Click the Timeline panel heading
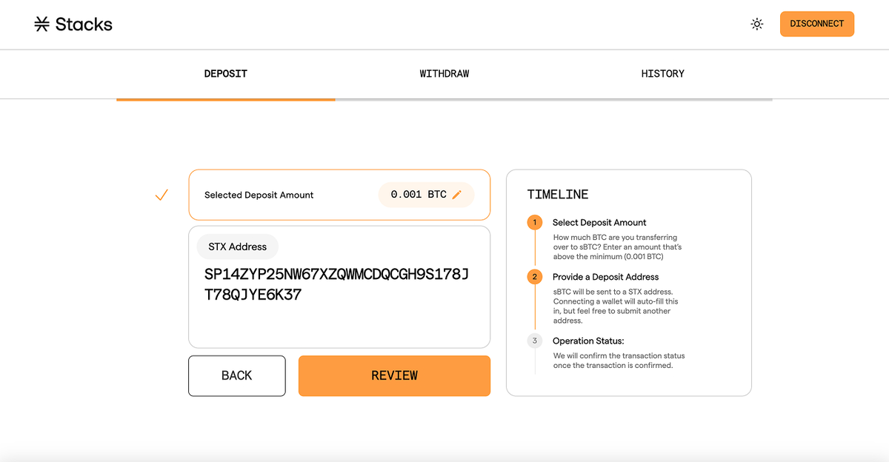This screenshot has height=462, width=889. pos(557,195)
